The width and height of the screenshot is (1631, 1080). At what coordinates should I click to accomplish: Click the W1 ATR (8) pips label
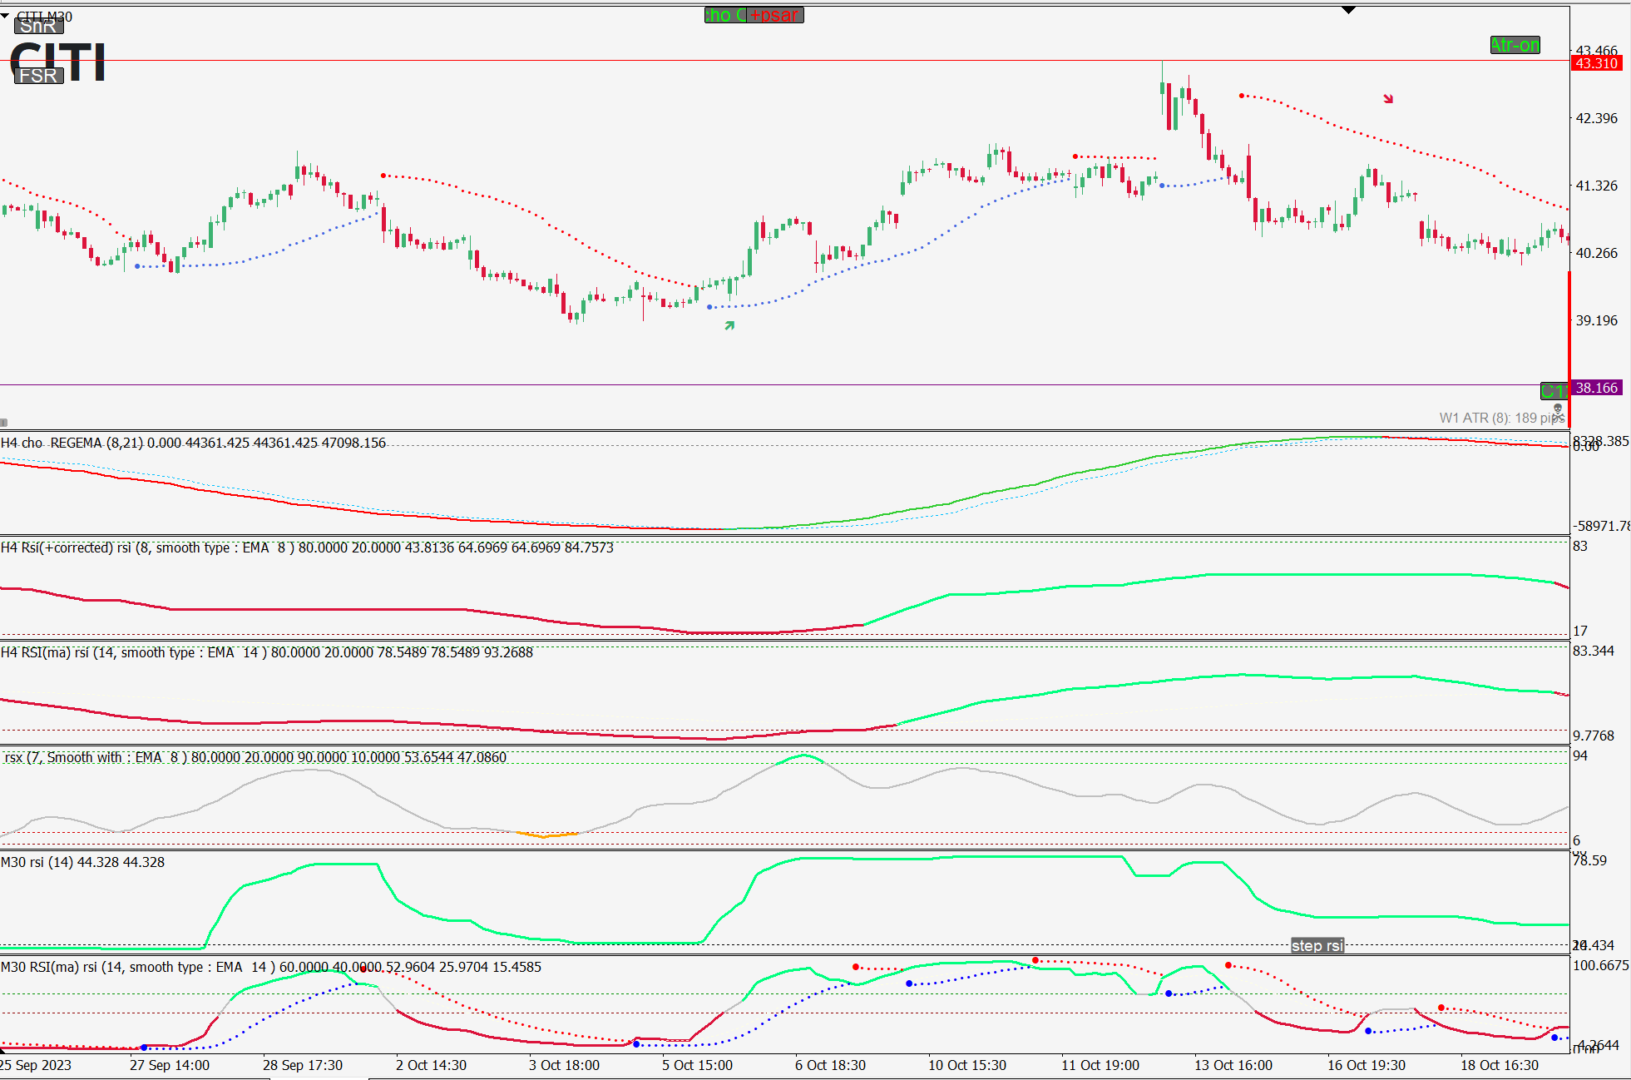point(1495,418)
